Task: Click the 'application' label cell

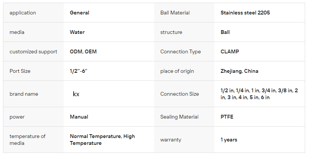Action: 23,13
